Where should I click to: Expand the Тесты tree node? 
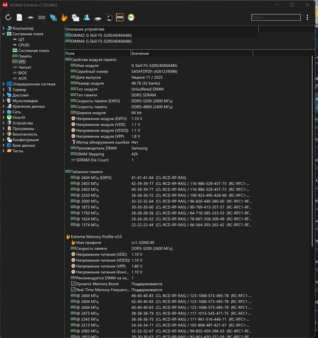click(3, 151)
